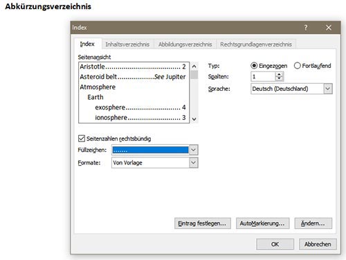Click the AutoMarkierung button
Image resolution: width=346 pixels, height=260 pixels.
[262, 223]
